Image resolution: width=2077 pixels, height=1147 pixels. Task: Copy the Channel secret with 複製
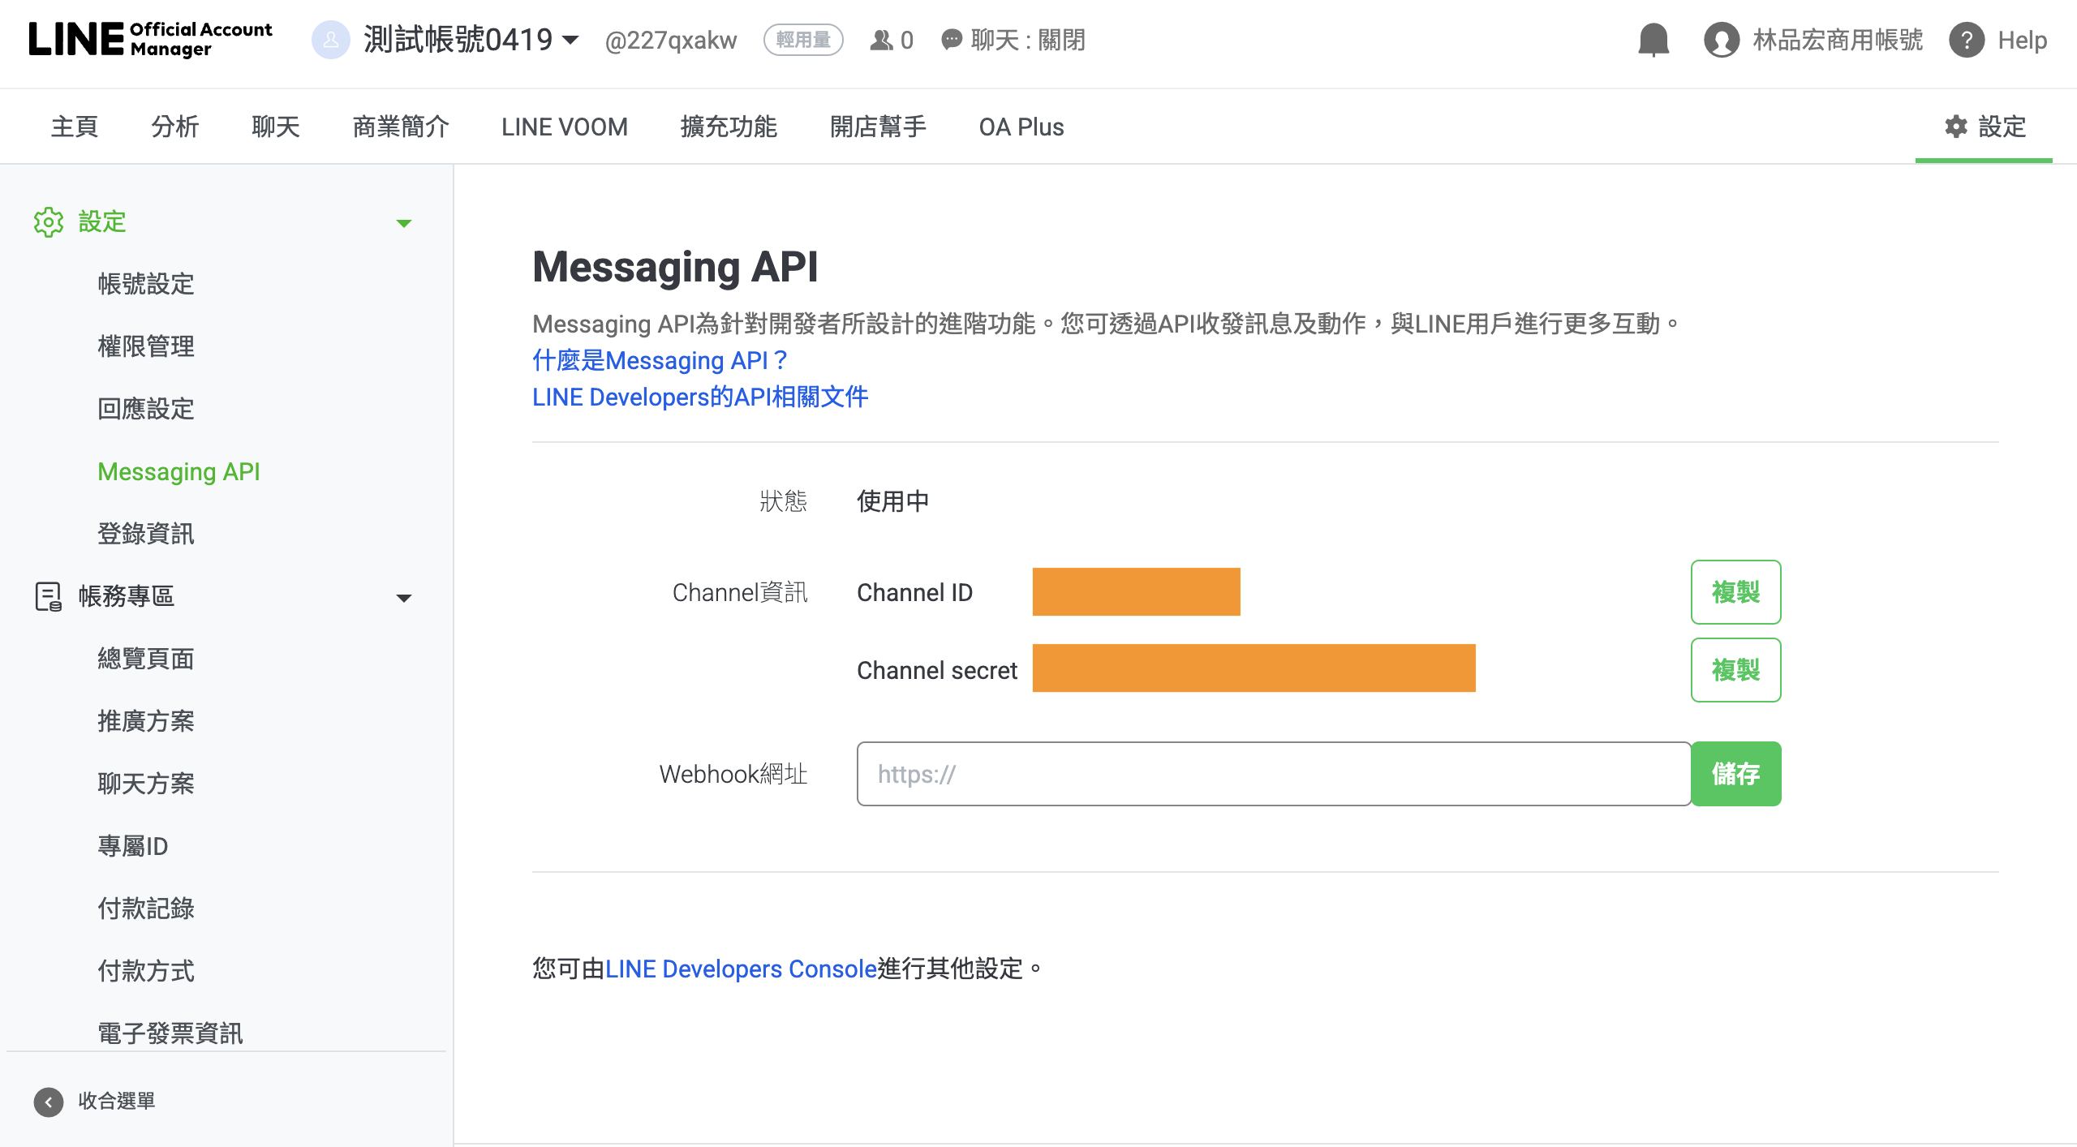[1736, 670]
